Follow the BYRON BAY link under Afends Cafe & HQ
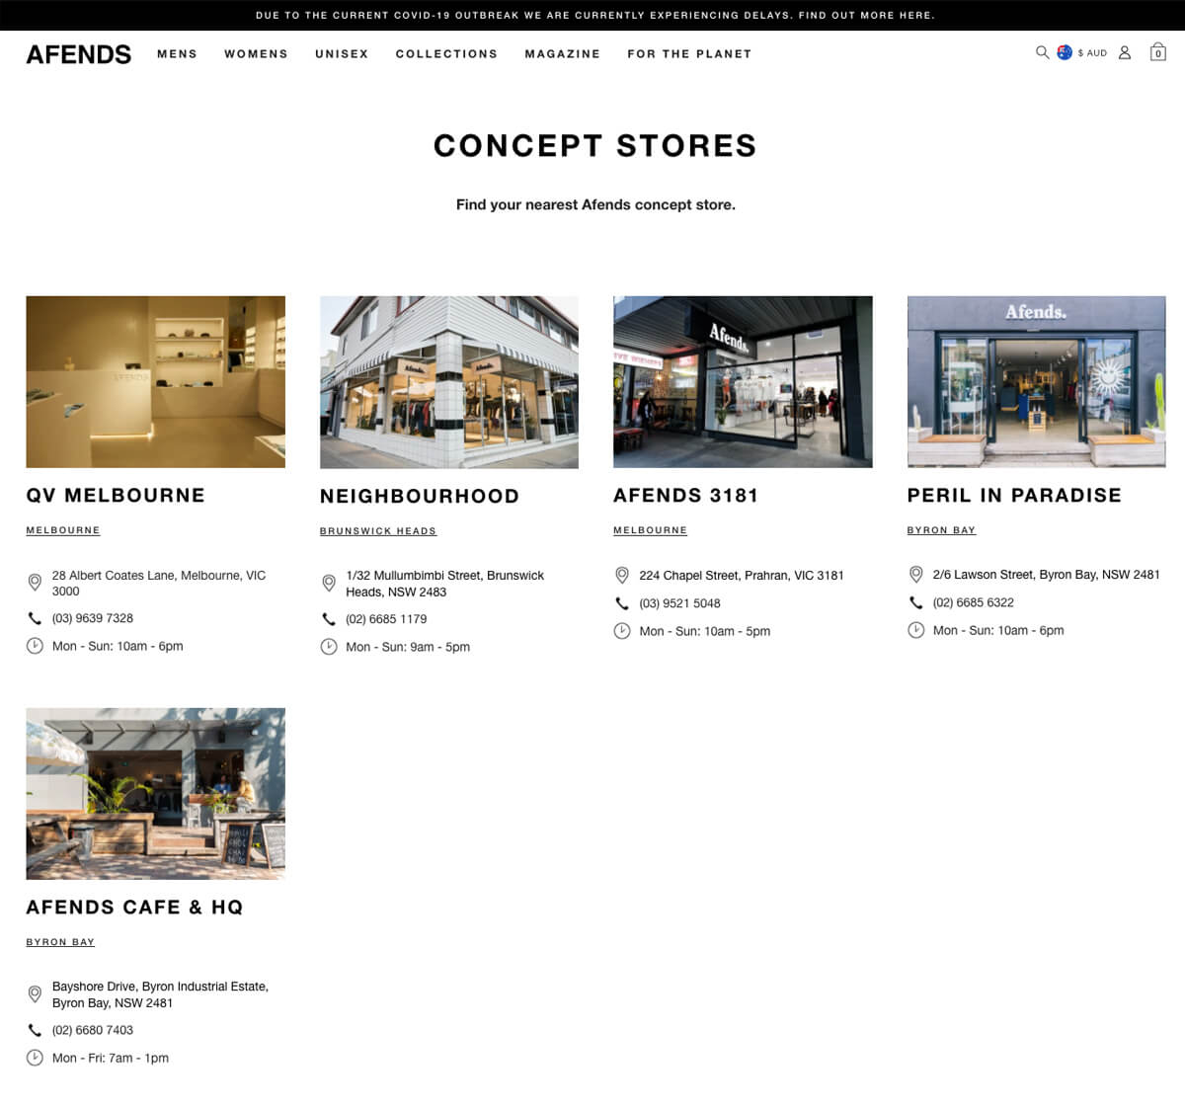Image resolution: width=1185 pixels, height=1109 pixels. pos(60,942)
